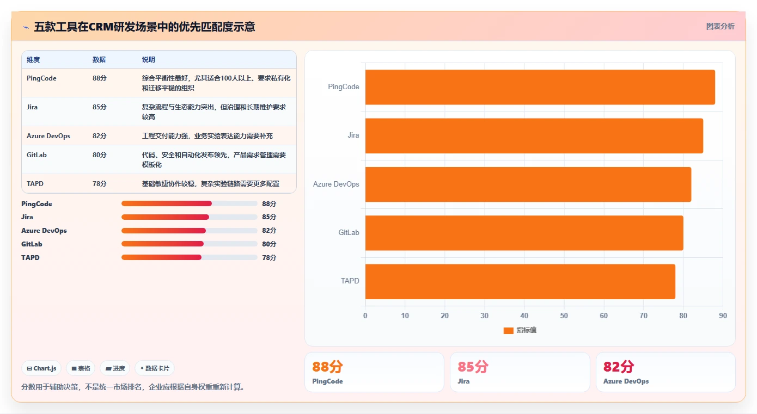Open the 82分 Azure DevOps data card
The image size is (757, 414).
(666, 372)
